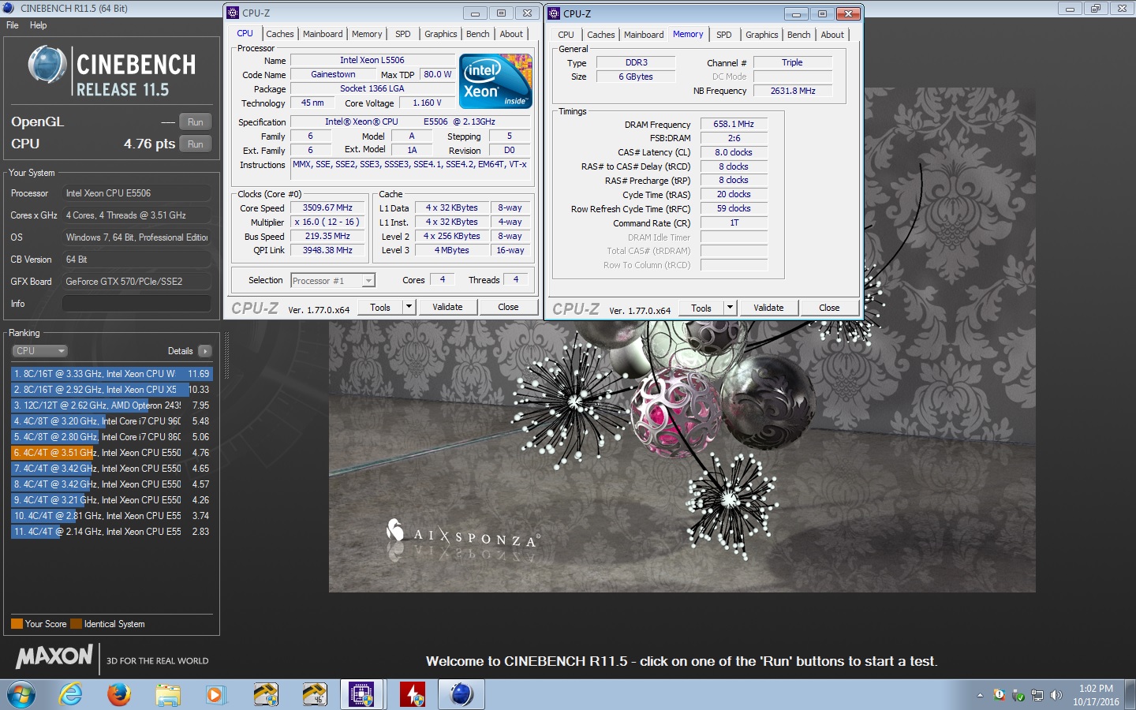This screenshot has width=1136, height=710.
Task: Minimize the left CPU-Z window
Action: click(475, 13)
